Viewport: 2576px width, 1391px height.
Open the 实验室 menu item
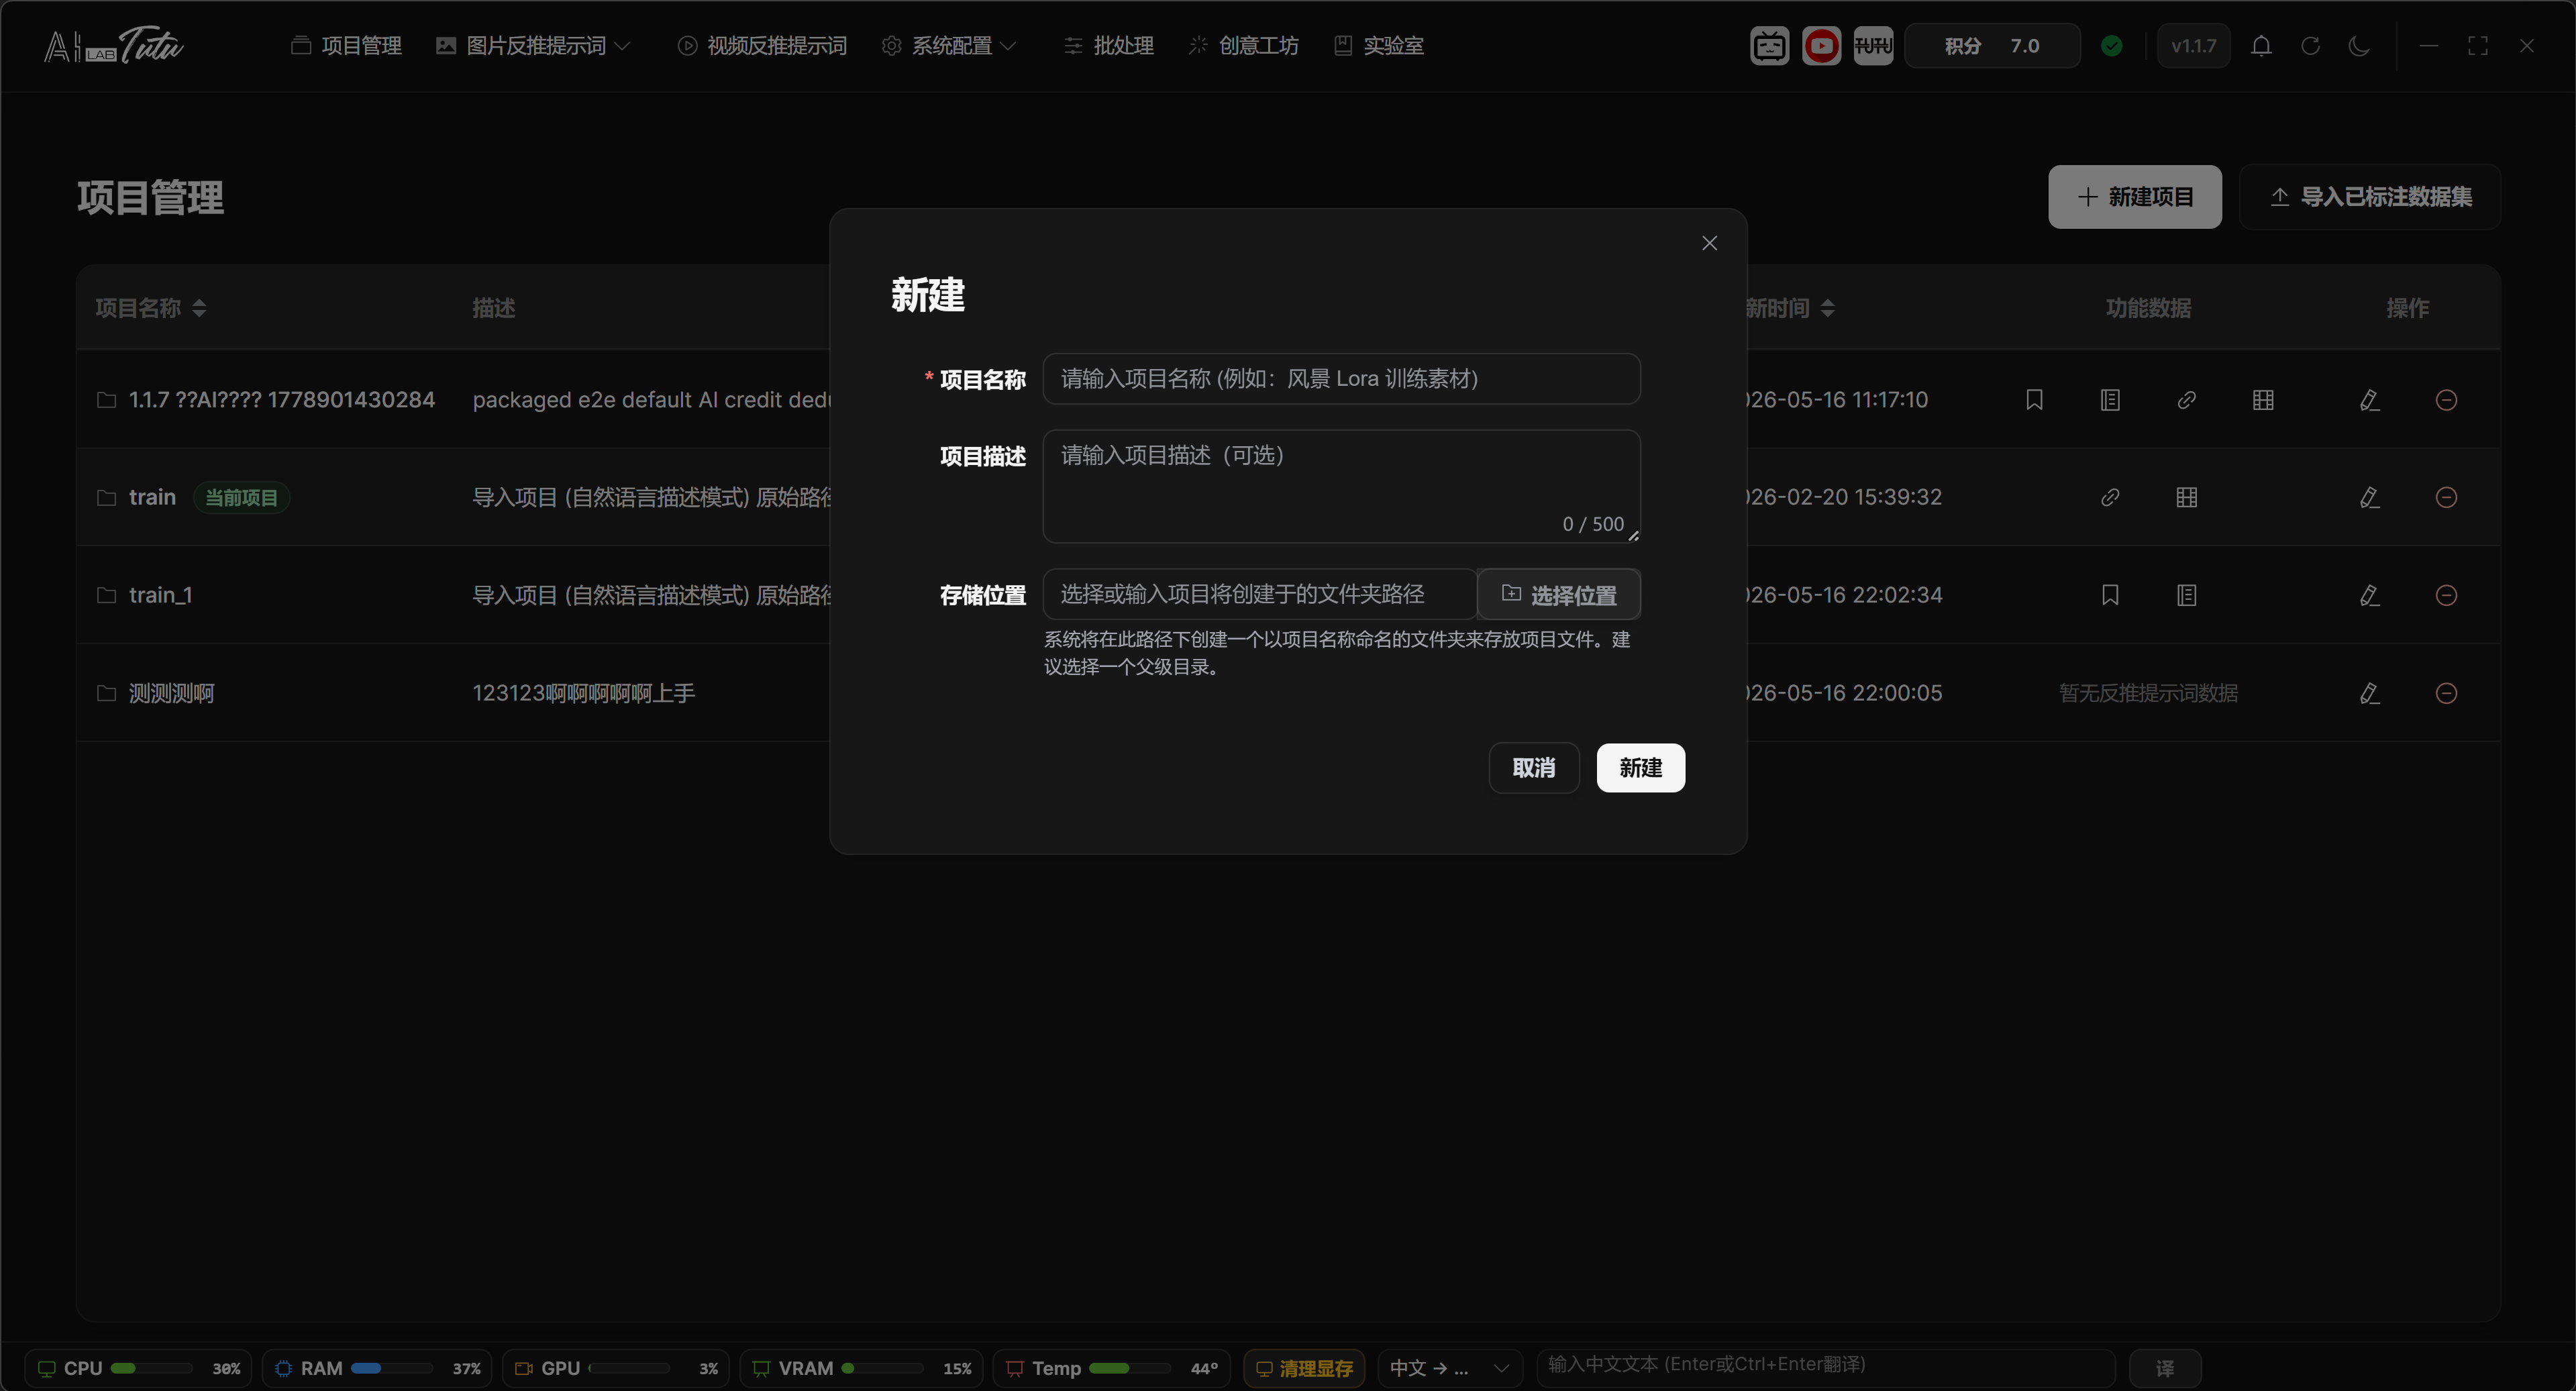click(1379, 46)
